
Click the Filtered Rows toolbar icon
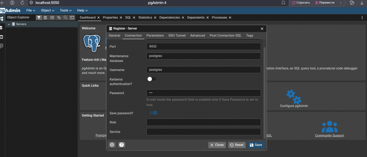point(59,17)
